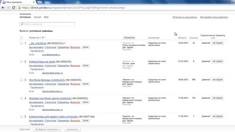Open Примечания for Игровые ноутбуки
Viewport: 235px width, 132px height.
[37, 106]
